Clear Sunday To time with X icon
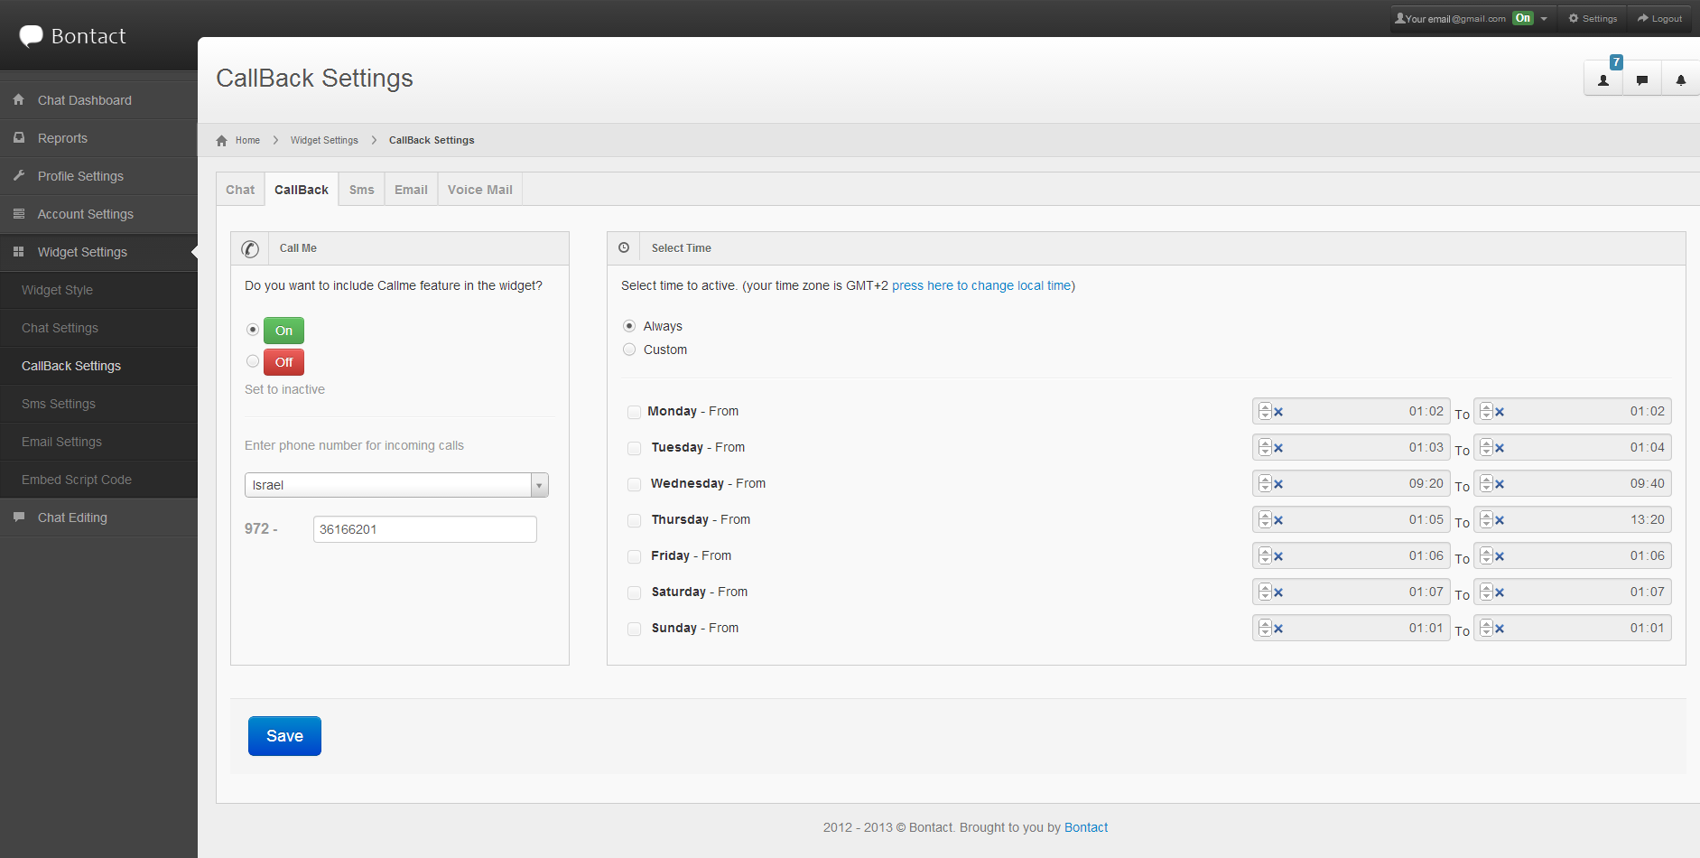 click(x=1500, y=629)
